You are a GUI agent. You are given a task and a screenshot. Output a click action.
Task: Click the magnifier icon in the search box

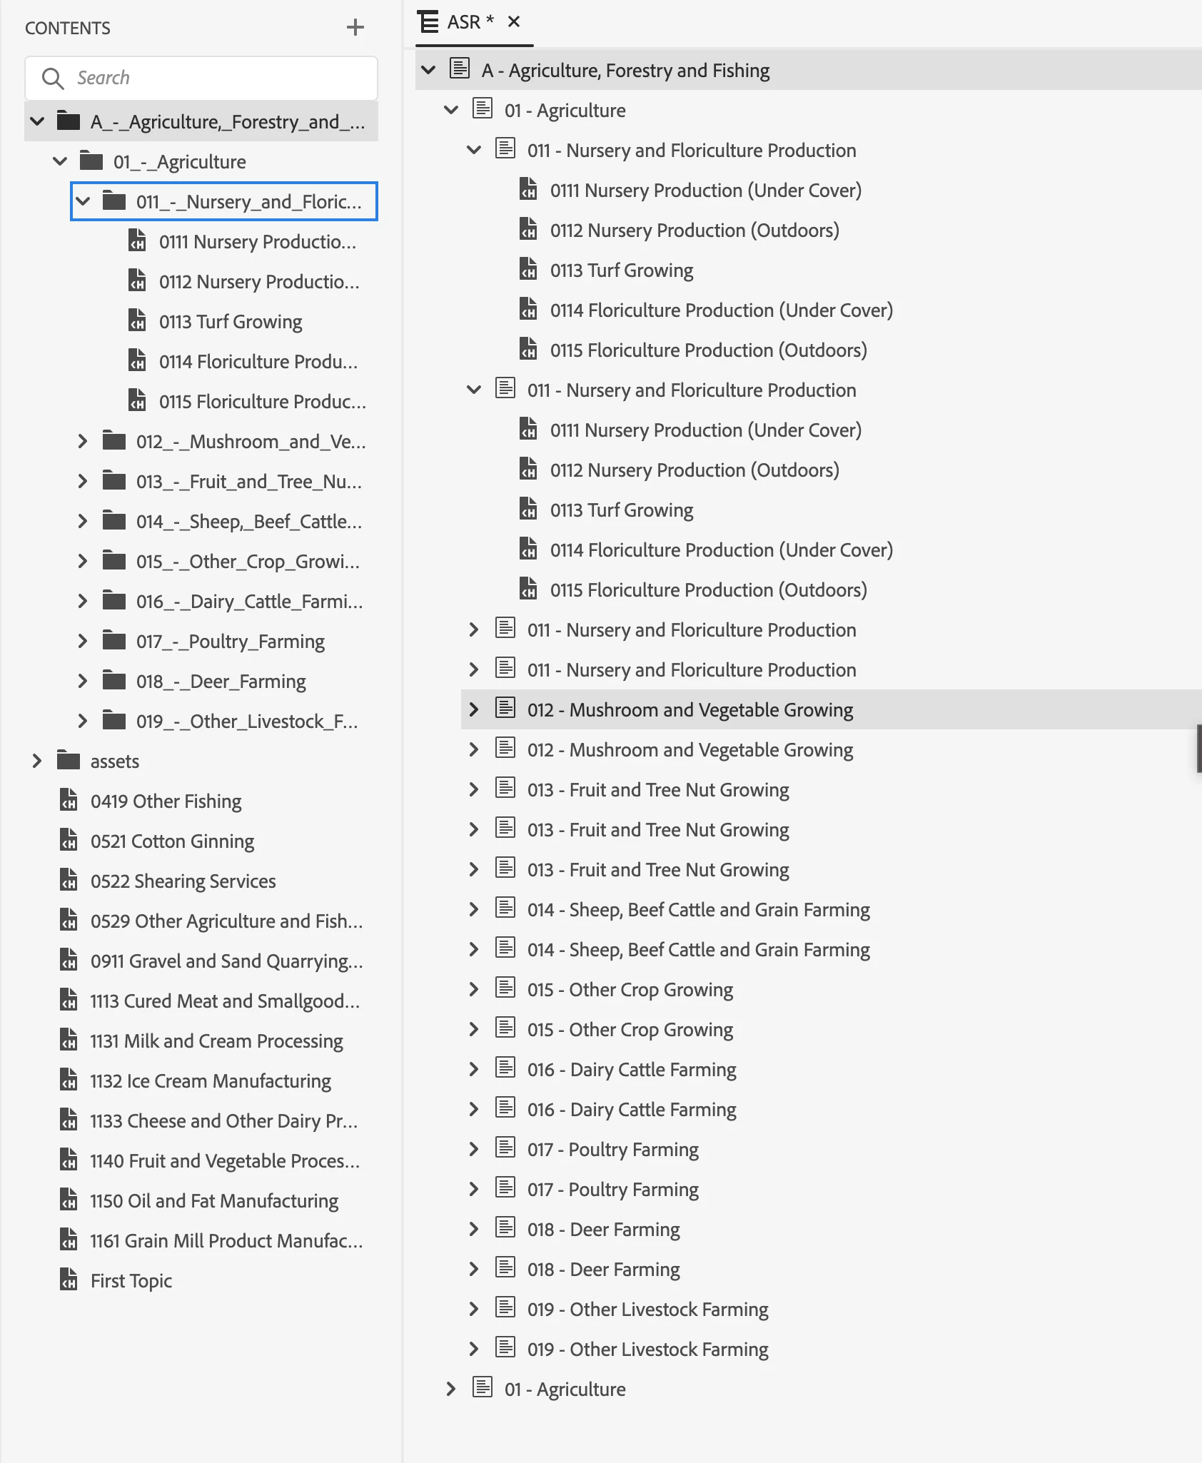point(53,78)
